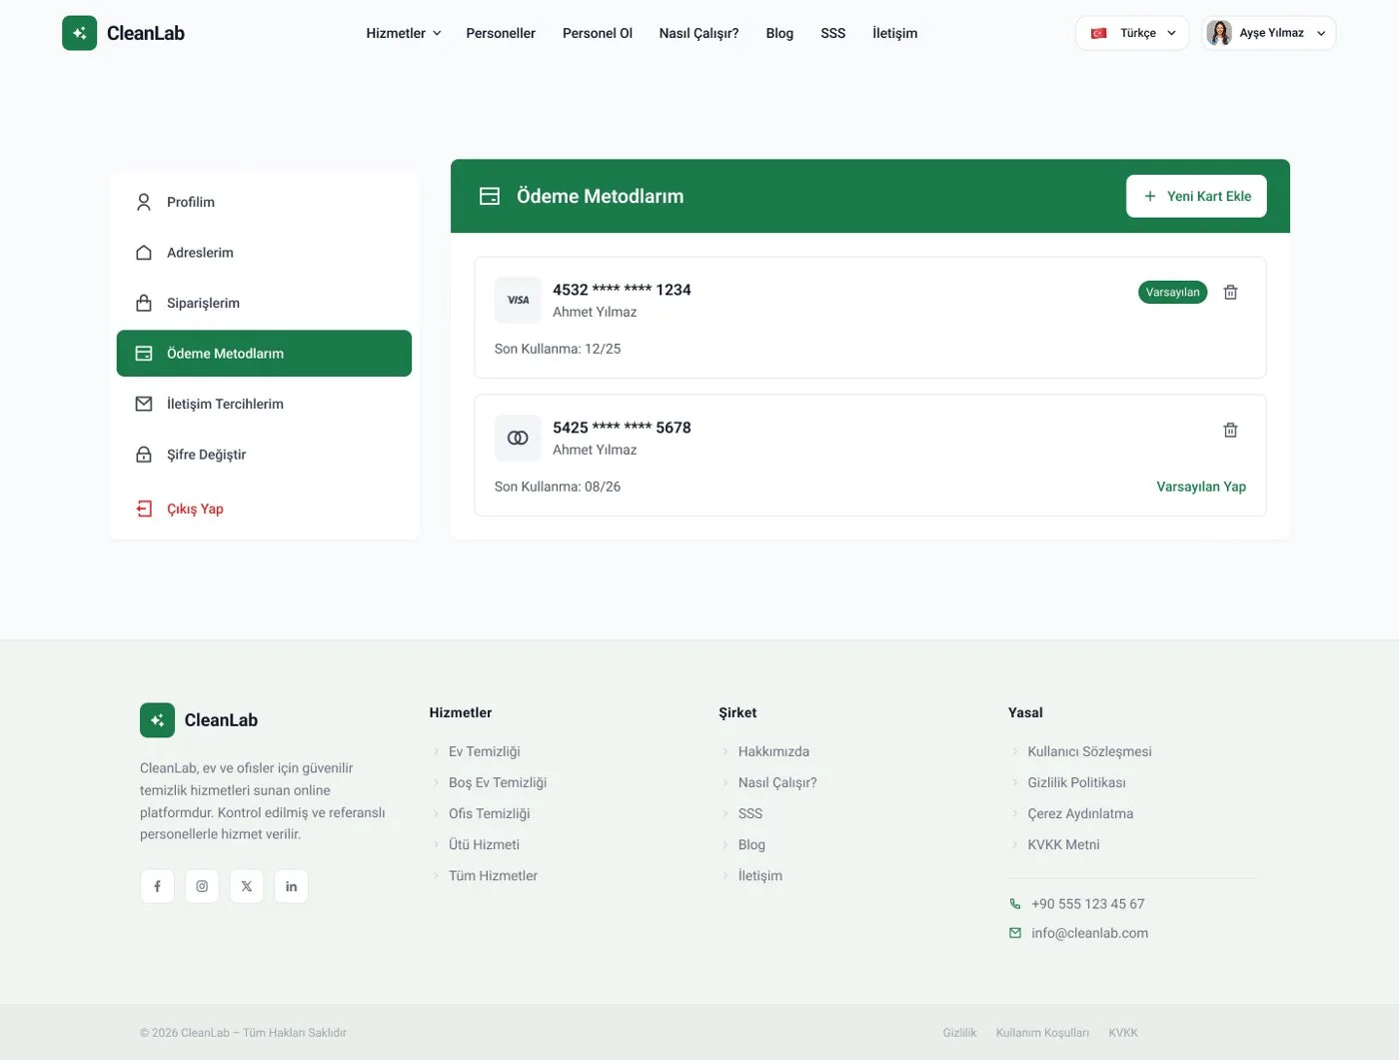
Task: Click the logout icon beside Çıkış Yap
Action: coord(144,509)
